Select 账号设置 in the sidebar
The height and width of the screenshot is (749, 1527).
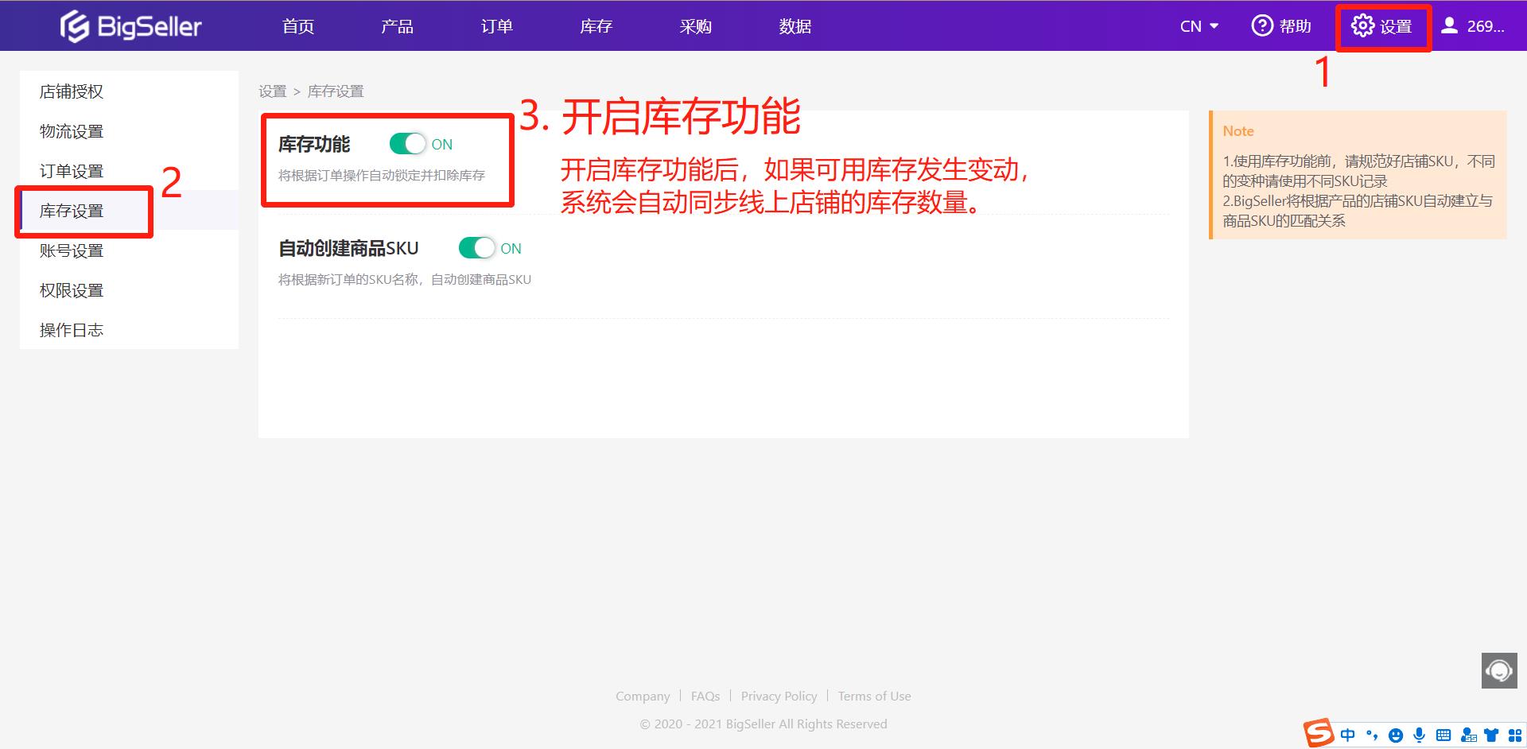coord(71,250)
